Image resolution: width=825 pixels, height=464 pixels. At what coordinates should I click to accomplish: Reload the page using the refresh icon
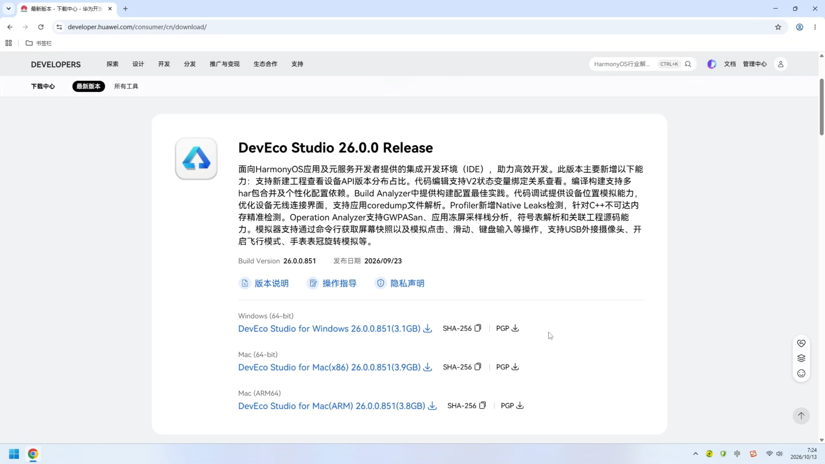pyautogui.click(x=41, y=27)
